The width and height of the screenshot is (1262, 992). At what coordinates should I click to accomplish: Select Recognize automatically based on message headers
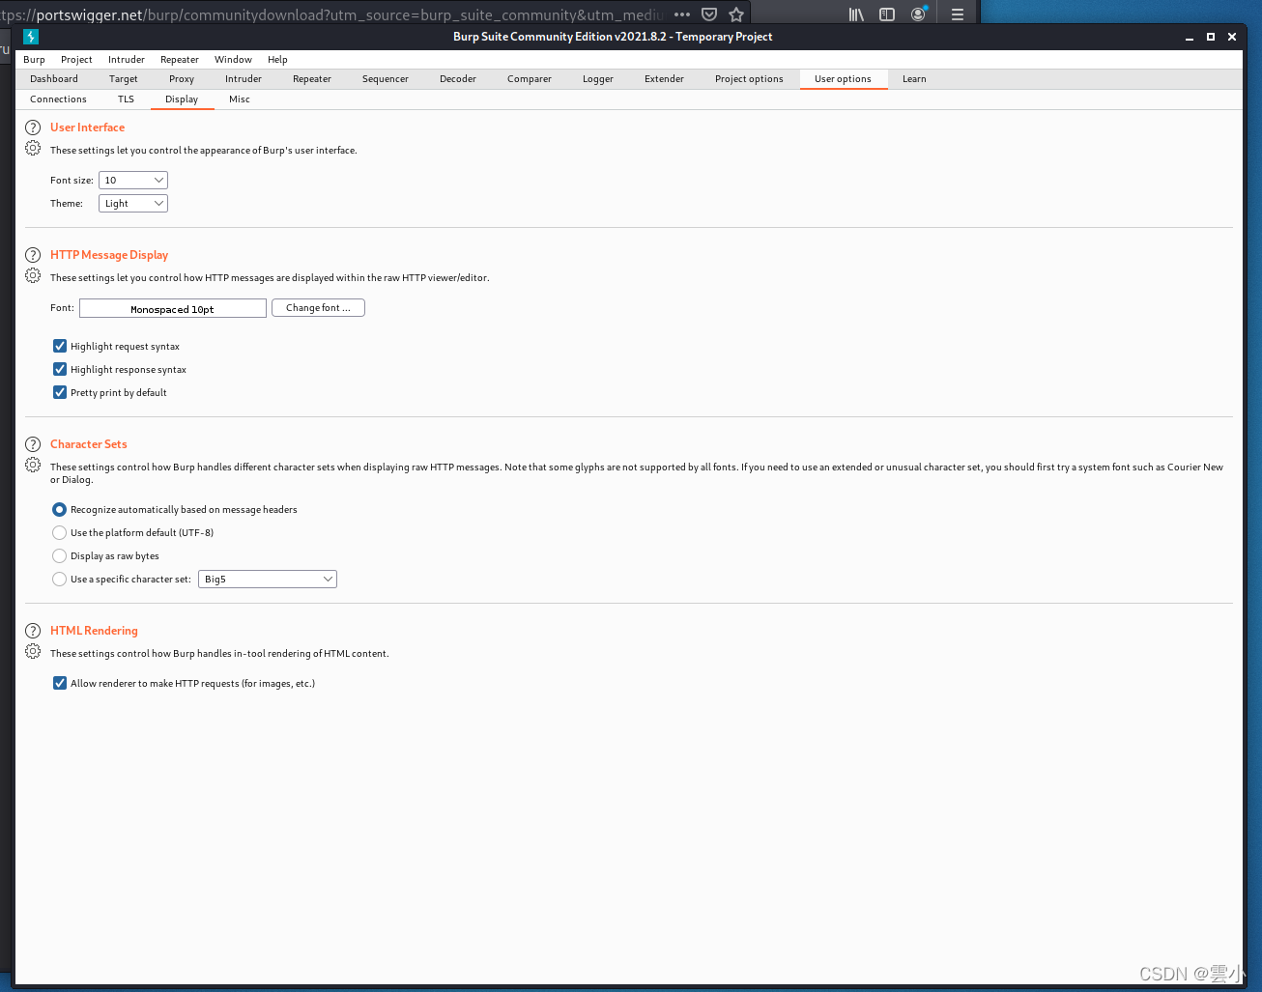click(x=60, y=509)
